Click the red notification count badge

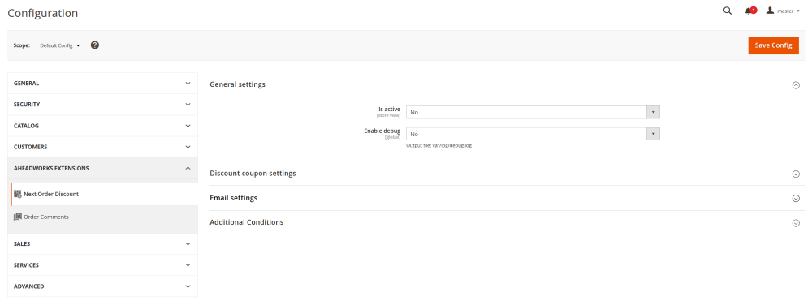click(754, 10)
